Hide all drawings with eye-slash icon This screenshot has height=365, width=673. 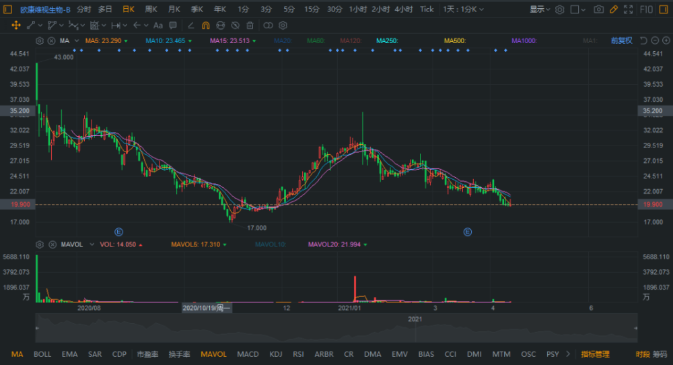pos(235,26)
